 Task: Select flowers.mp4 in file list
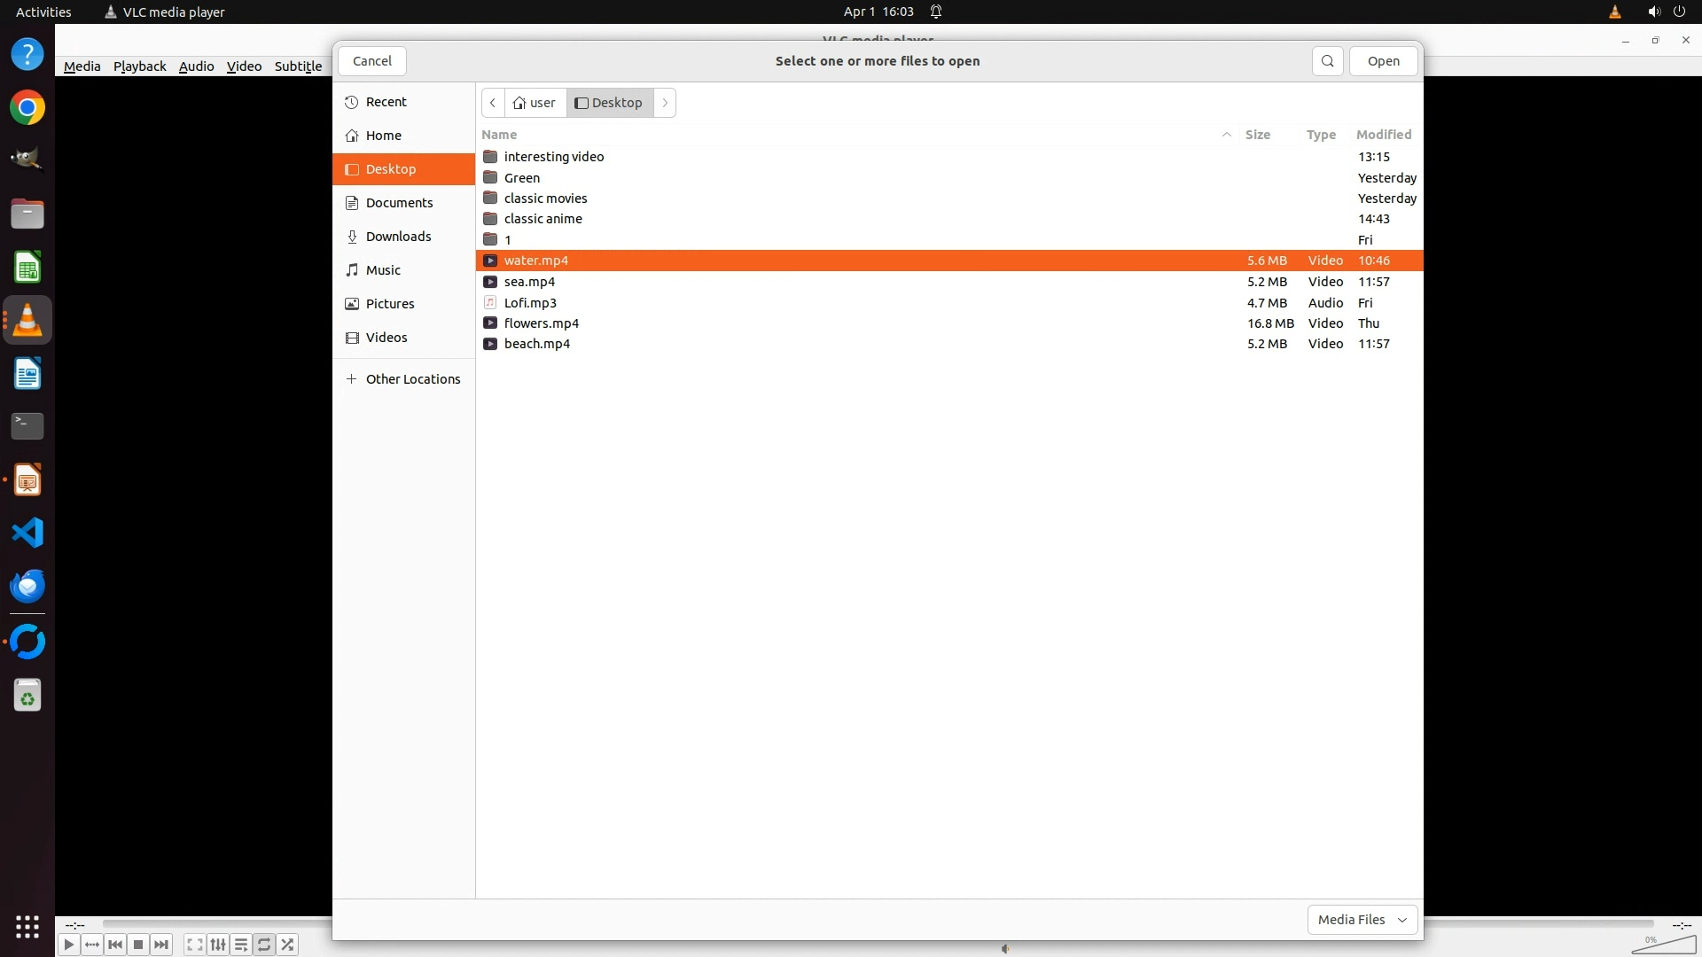541,323
